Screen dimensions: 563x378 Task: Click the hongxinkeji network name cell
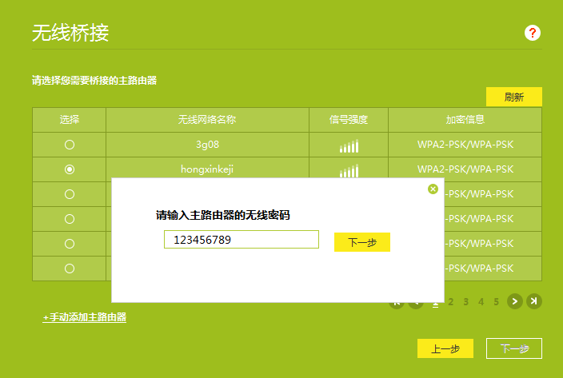click(207, 169)
